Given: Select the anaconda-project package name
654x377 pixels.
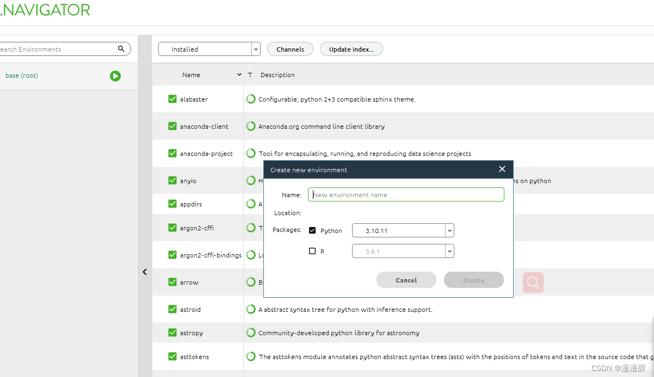Looking at the screenshot, I should coord(206,154).
